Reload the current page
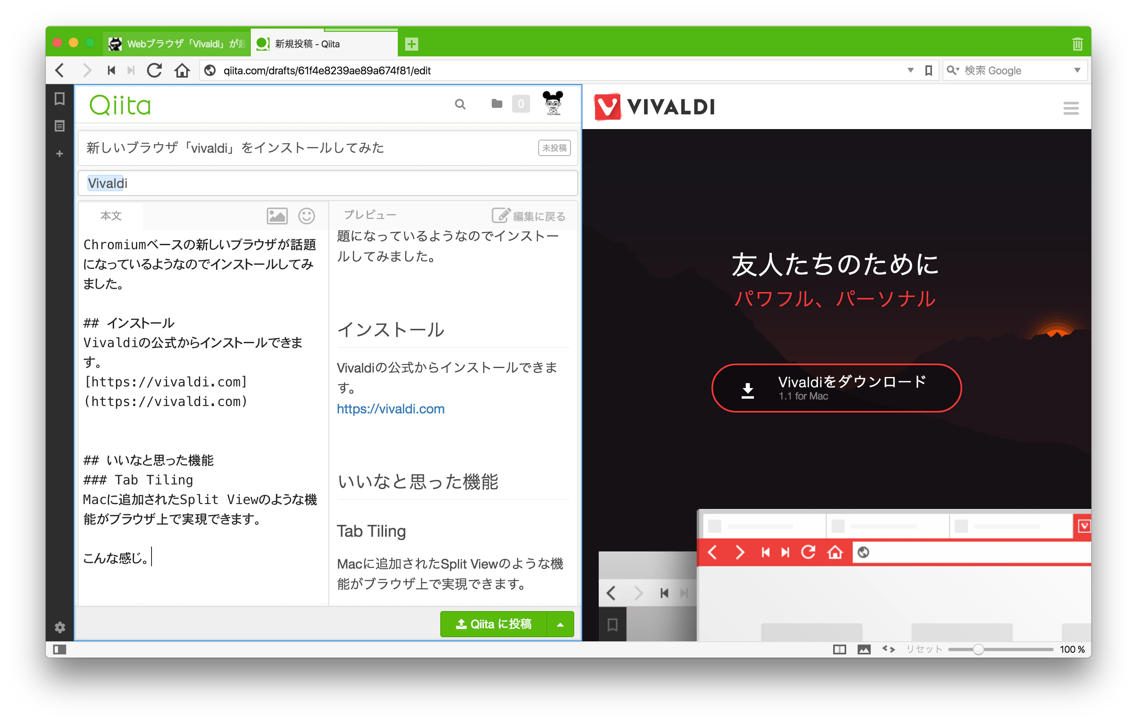1137x723 pixels. tap(154, 70)
